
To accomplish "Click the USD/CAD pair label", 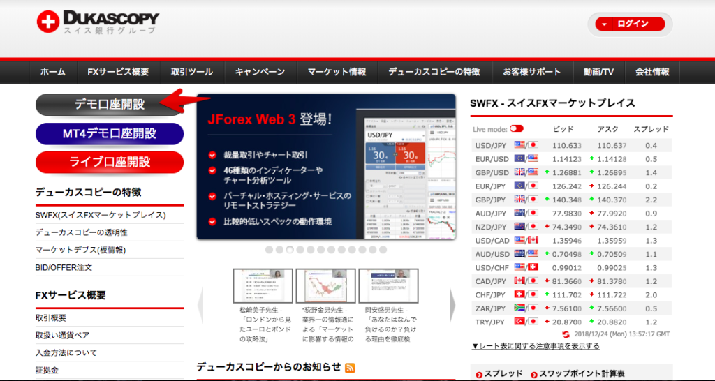I will click(491, 240).
